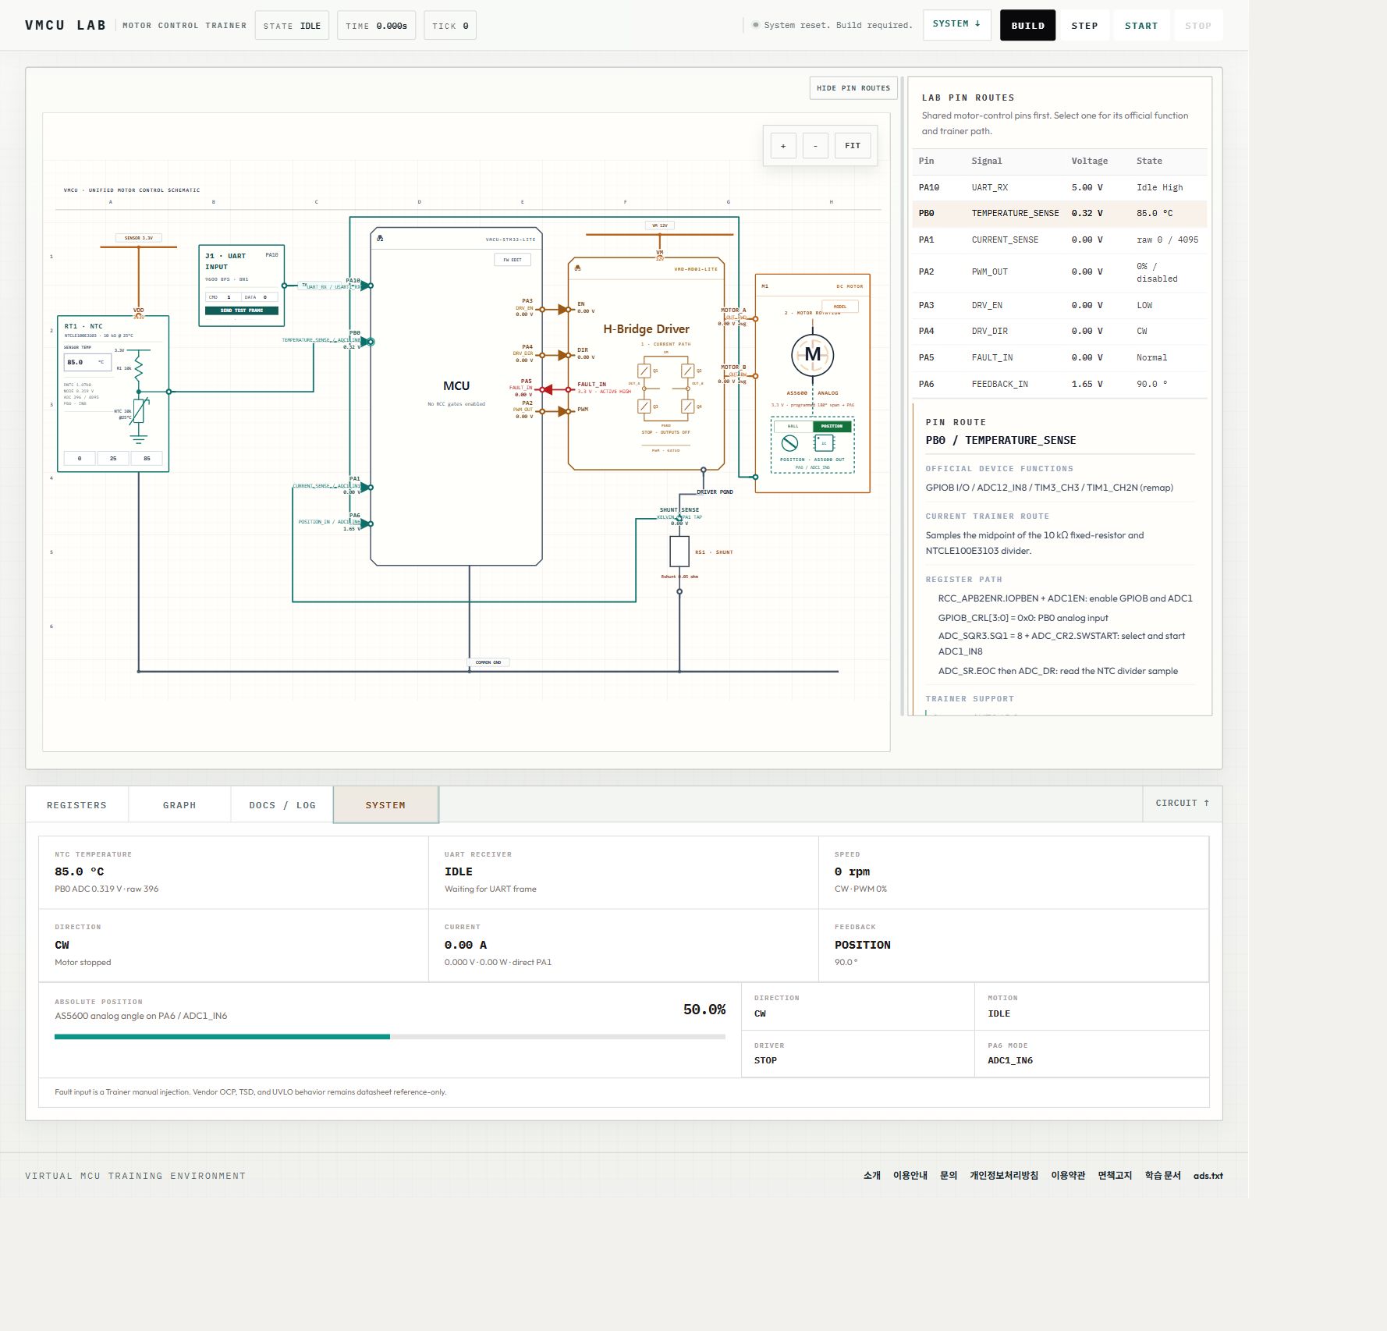Image resolution: width=1387 pixels, height=1331 pixels.
Task: Click the NTC thermistor symbol in RT1
Action: point(140,410)
